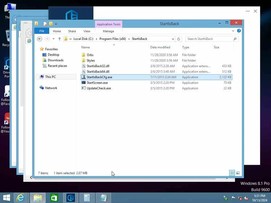
Task: Open Internet Explorer from the taskbar
Action: [21, 198]
